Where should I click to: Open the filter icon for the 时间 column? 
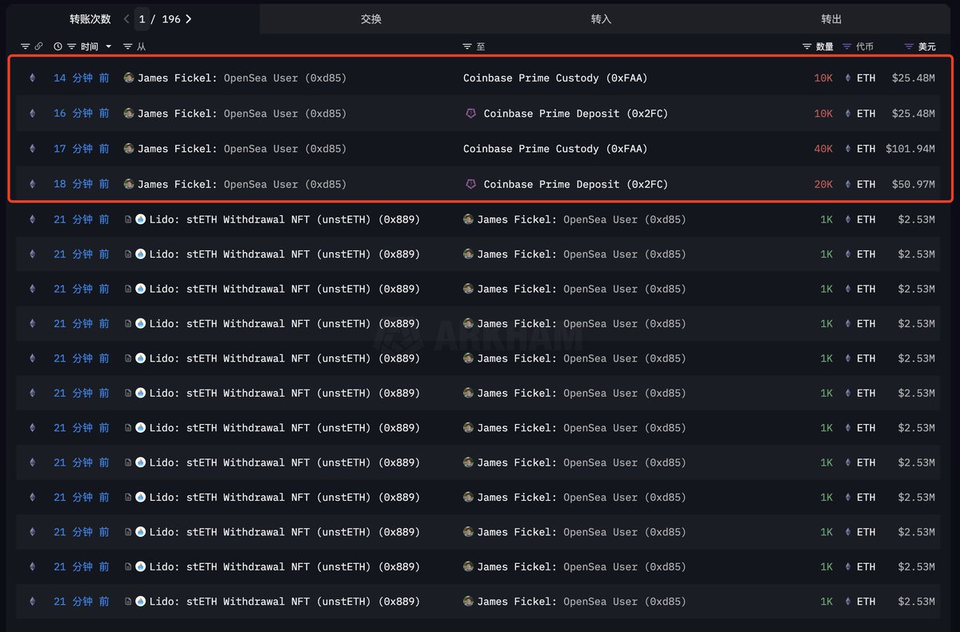pyautogui.click(x=72, y=47)
